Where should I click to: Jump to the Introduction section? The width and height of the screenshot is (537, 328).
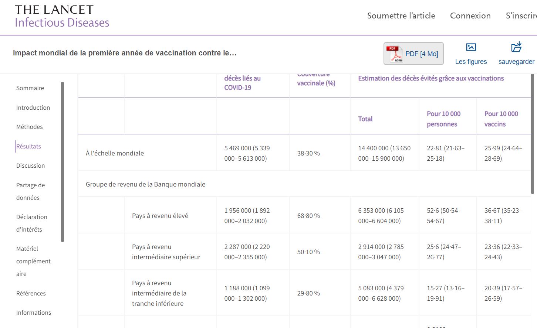click(x=33, y=107)
